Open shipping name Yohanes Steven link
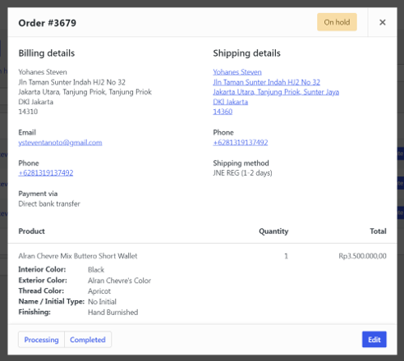Screen dimensions: 404x361 (237, 72)
